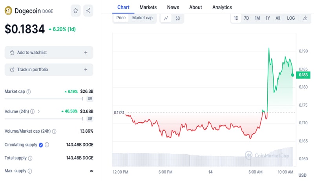Click the 13.86% ratio value
This screenshot has width=314, height=181.
point(86,131)
